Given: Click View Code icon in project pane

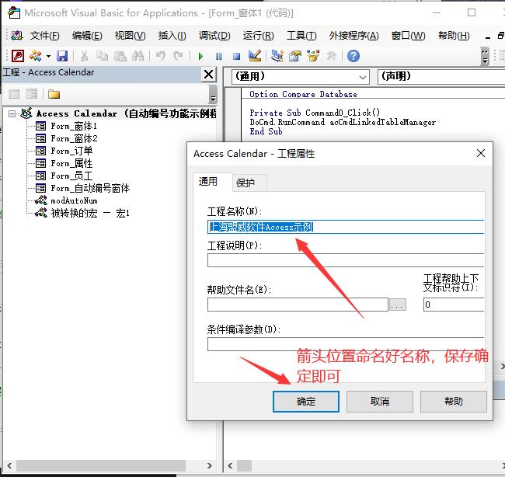Looking at the screenshot, I should tap(14, 94).
